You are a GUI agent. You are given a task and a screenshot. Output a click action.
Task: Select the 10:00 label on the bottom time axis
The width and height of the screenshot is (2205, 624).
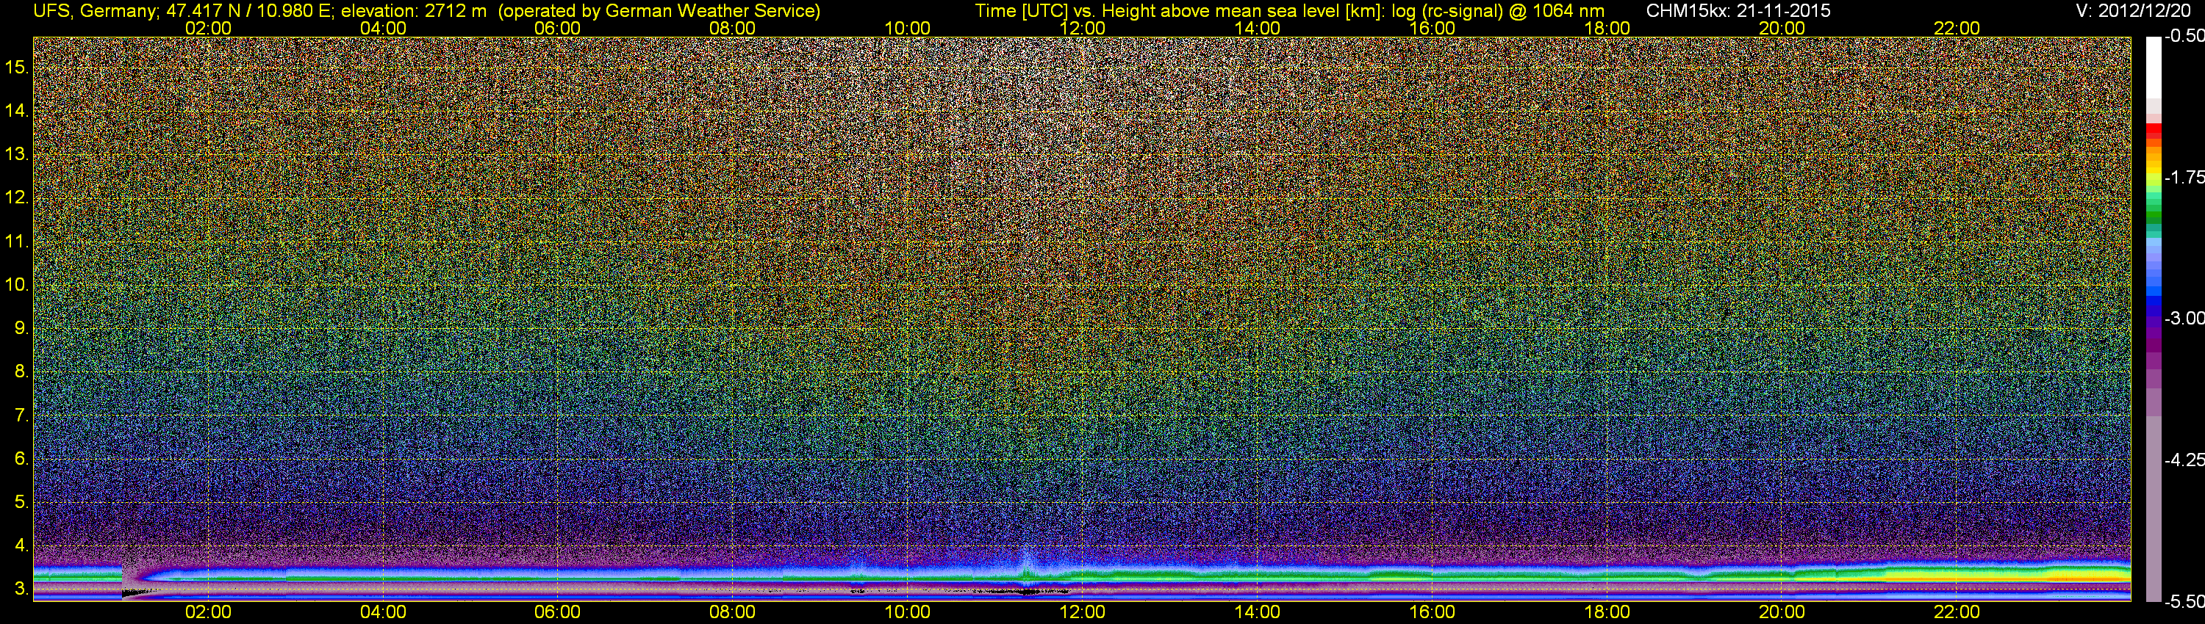pos(907,612)
